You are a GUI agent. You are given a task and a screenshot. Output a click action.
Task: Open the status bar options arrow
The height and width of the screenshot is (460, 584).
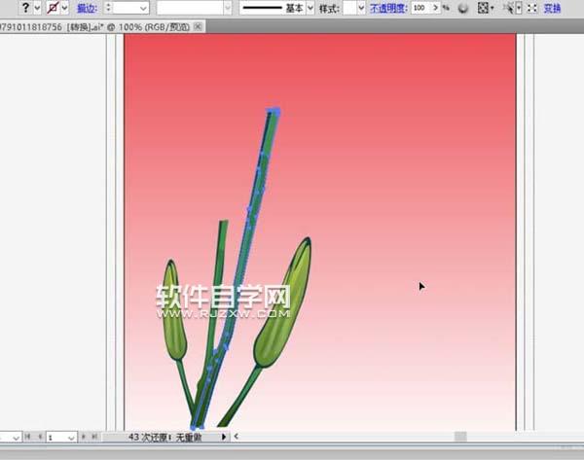(224, 437)
